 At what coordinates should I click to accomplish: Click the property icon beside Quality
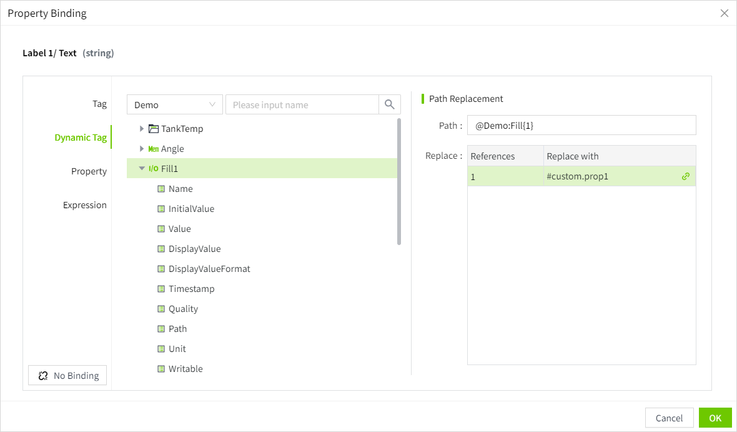click(x=161, y=309)
